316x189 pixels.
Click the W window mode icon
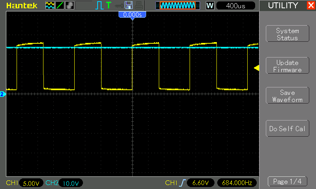pos(210,6)
